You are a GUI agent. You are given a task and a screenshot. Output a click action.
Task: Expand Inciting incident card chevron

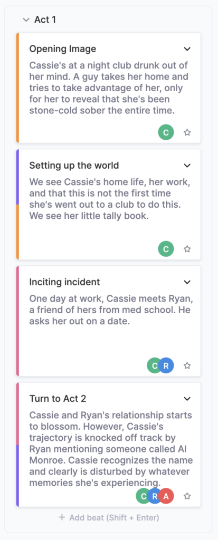(x=187, y=282)
